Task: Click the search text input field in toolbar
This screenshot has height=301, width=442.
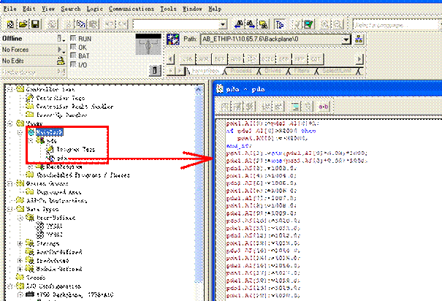Action: [x=175, y=24]
